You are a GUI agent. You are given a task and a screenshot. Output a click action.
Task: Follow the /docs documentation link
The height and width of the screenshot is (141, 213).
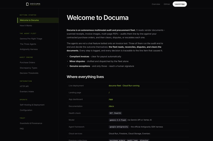coord(111,106)
